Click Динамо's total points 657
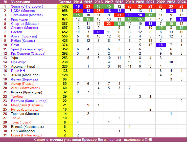This screenshot has height=142, width=187. 65,28
